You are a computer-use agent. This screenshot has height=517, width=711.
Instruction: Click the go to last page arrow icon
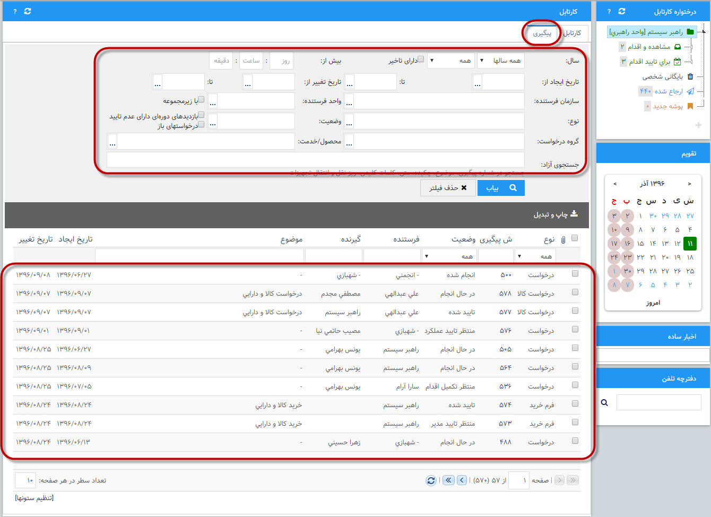448,480
